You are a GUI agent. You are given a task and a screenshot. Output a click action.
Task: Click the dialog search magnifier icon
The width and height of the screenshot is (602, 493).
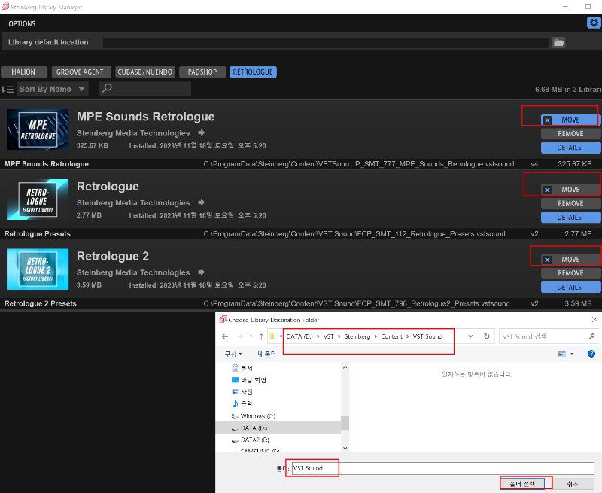coord(591,336)
